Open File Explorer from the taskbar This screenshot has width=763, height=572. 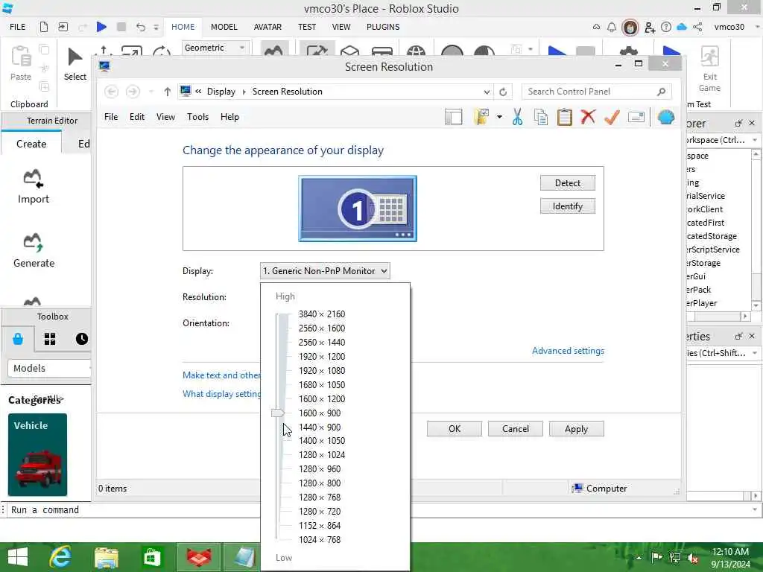(106, 557)
